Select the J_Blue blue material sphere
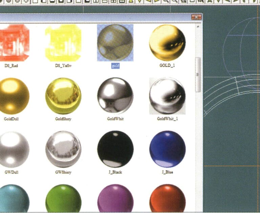 pyautogui.click(x=168, y=149)
